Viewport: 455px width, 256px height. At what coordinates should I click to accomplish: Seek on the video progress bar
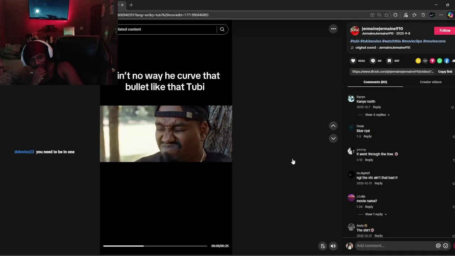coord(155,246)
